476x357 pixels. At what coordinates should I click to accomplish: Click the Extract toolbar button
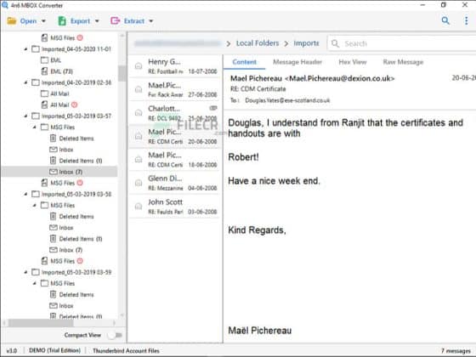[127, 21]
